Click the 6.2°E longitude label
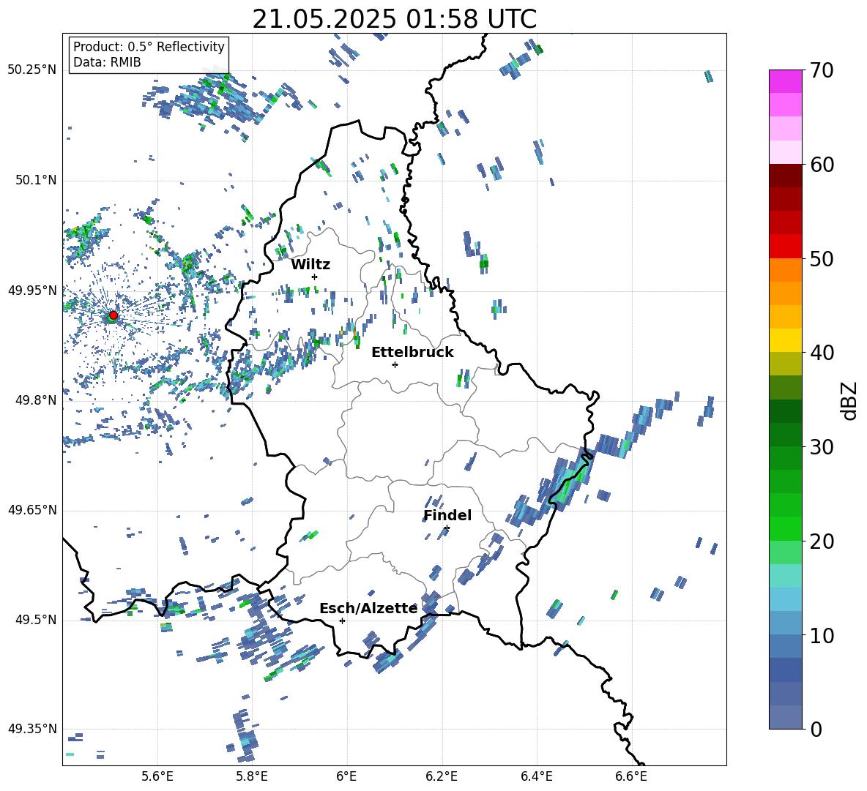The width and height of the screenshot is (867, 791). (442, 776)
